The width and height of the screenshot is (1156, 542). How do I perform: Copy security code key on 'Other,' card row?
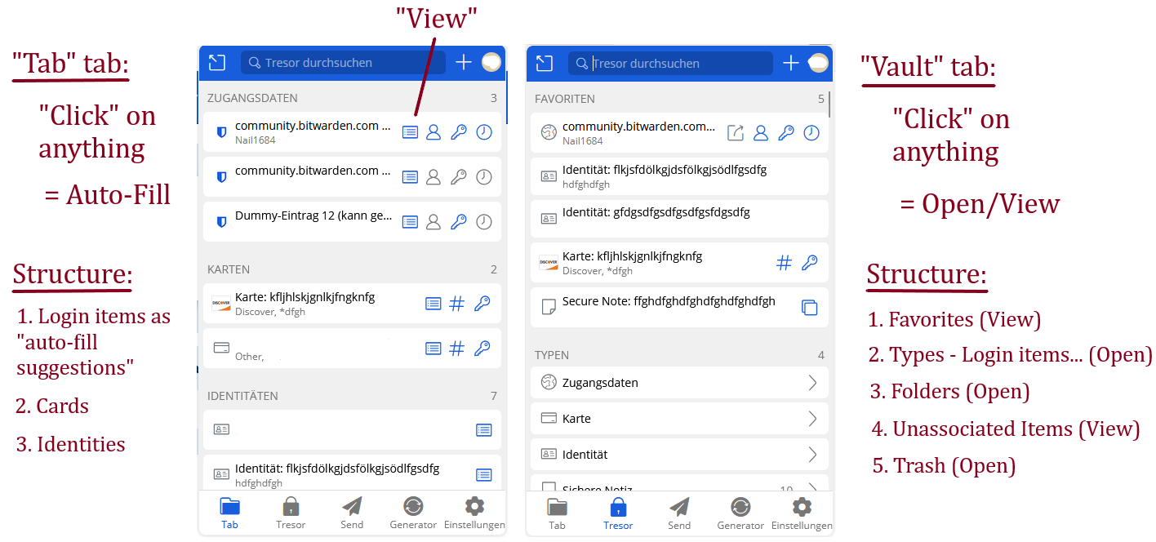pyautogui.click(x=482, y=349)
